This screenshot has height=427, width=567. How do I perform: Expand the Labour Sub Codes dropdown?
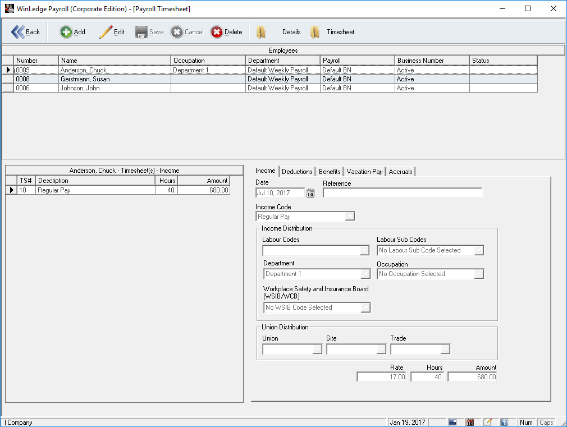tap(479, 250)
